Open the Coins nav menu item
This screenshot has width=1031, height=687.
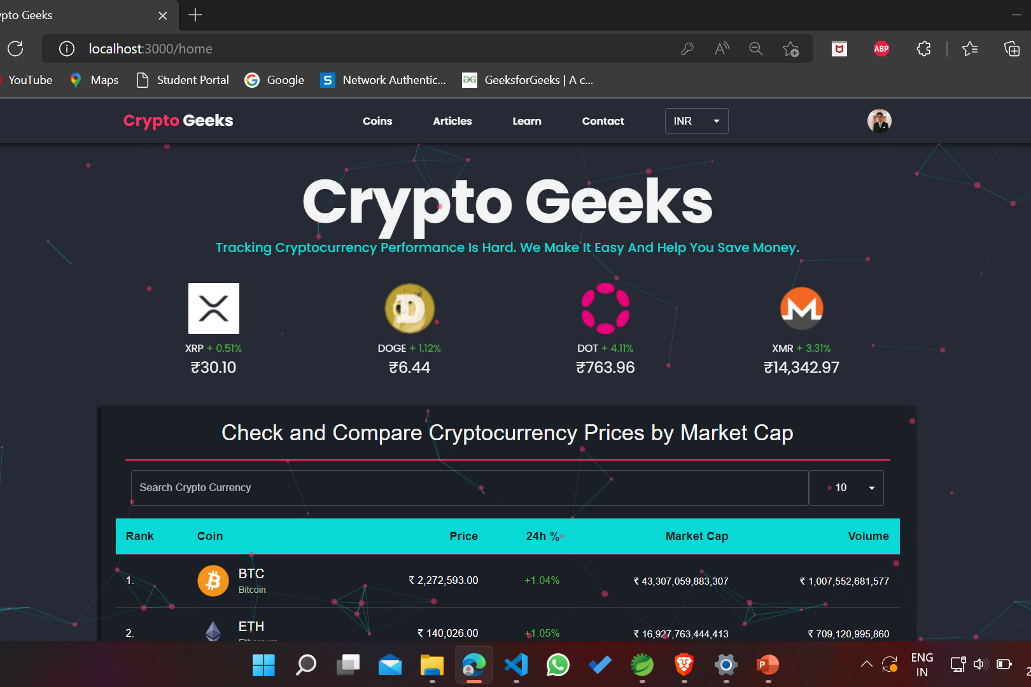point(377,121)
